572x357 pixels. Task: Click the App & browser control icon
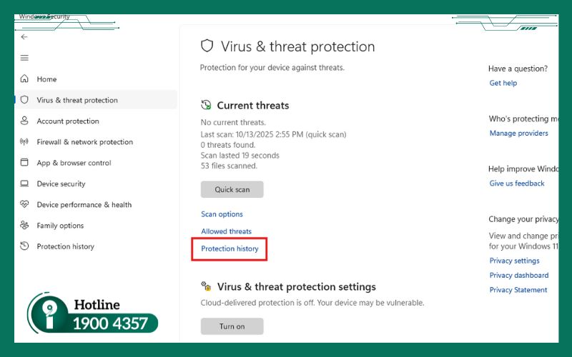(x=24, y=163)
